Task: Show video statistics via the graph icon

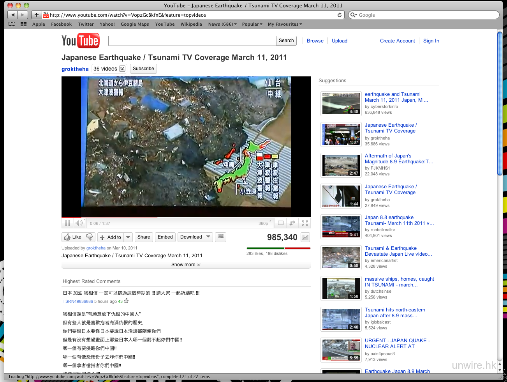Action: pos(305,237)
